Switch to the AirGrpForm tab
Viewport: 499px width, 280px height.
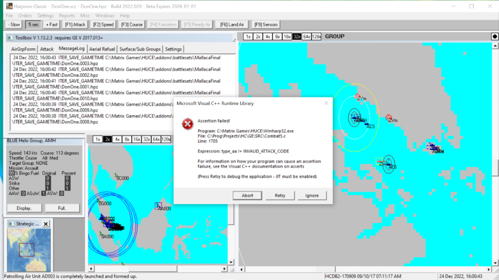pos(23,49)
